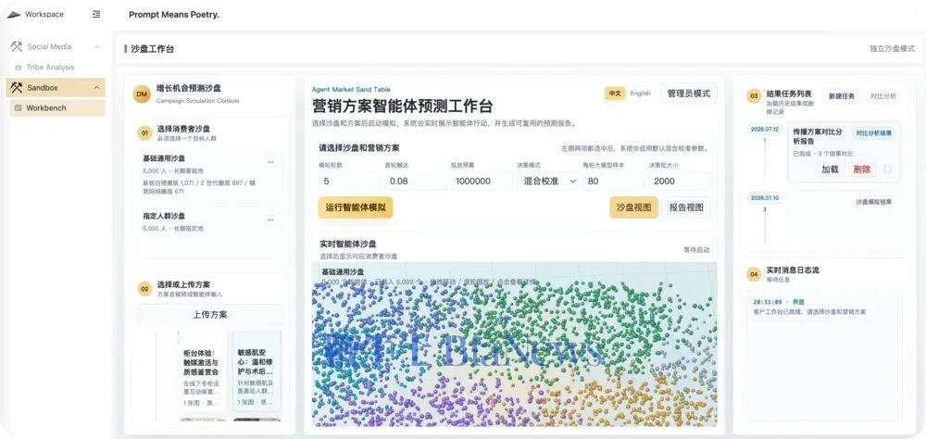Switch to 沙盘视图 tab
The image size is (926, 439).
(633, 207)
